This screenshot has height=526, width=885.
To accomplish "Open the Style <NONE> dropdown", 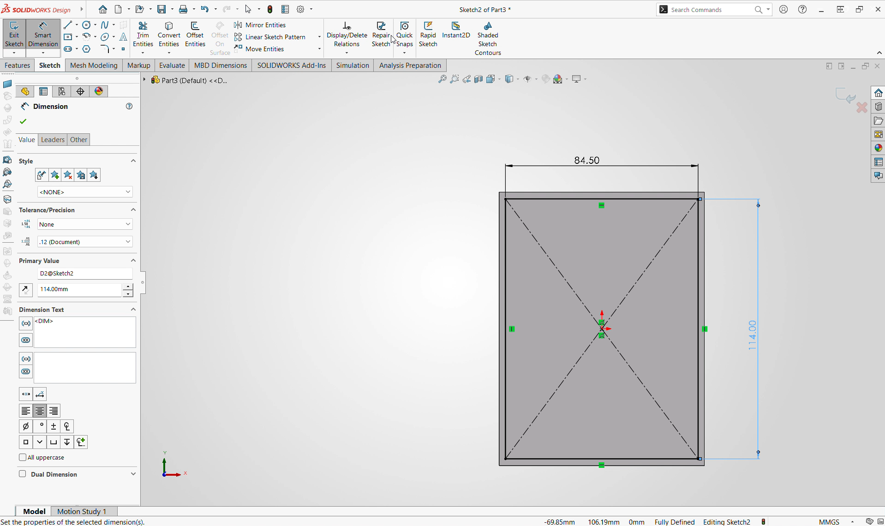I will (x=85, y=192).
